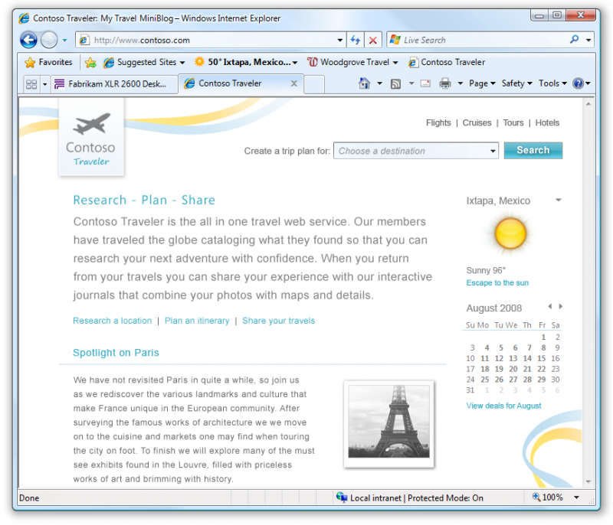613x525 pixels.
Task: Expand the Ixtapa, Mexico location arrow
Action: [x=559, y=201]
